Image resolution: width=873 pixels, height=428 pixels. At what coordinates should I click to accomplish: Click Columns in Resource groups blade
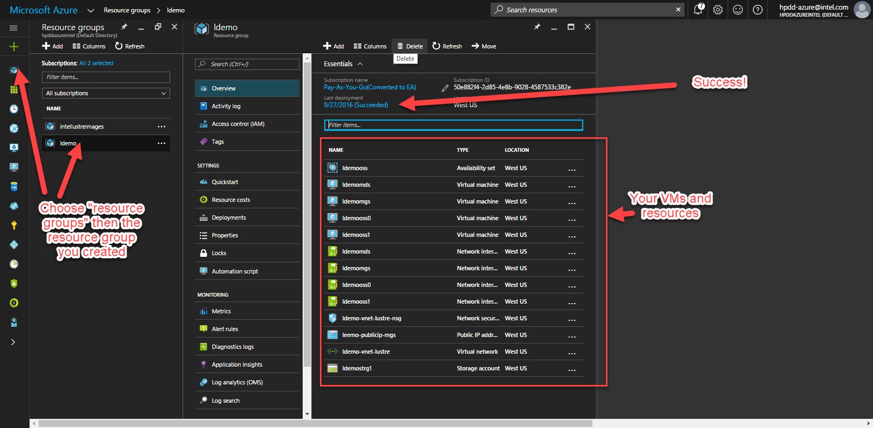[x=89, y=46]
